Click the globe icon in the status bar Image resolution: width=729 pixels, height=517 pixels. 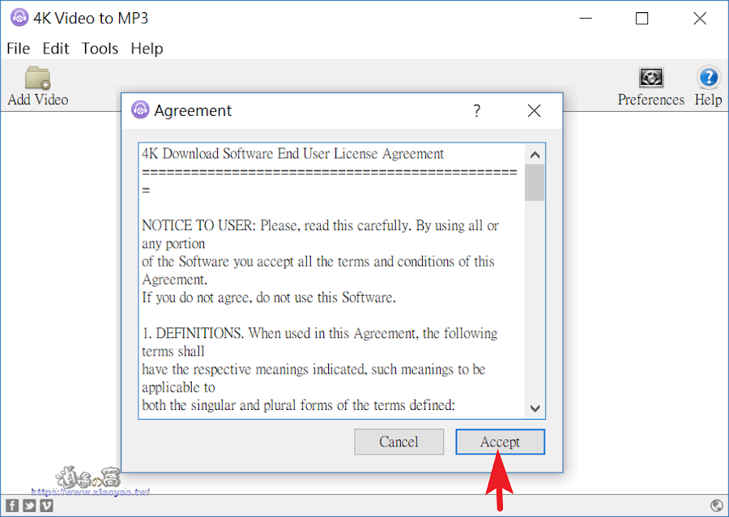pos(717,506)
